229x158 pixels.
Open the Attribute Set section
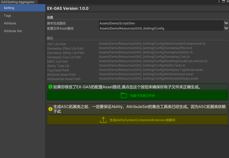[13, 31]
